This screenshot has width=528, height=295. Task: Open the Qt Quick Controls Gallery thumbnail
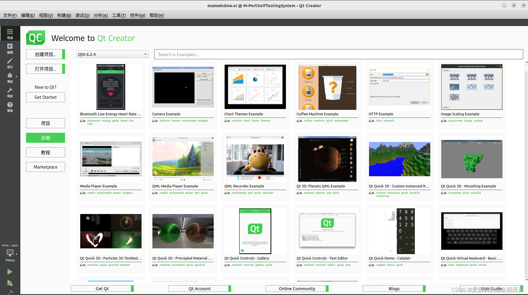[x=255, y=231]
